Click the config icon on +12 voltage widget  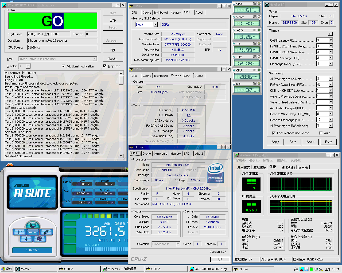click(255, 57)
